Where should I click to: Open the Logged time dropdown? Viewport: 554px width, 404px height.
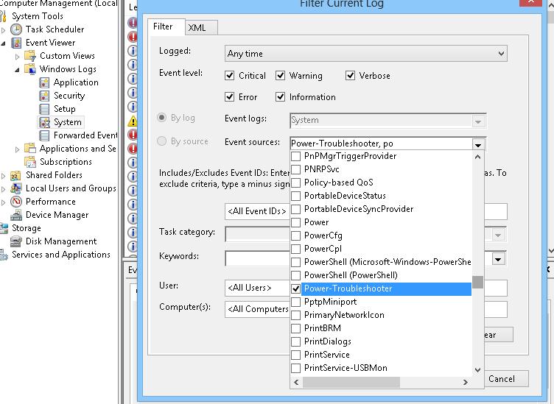coord(365,54)
